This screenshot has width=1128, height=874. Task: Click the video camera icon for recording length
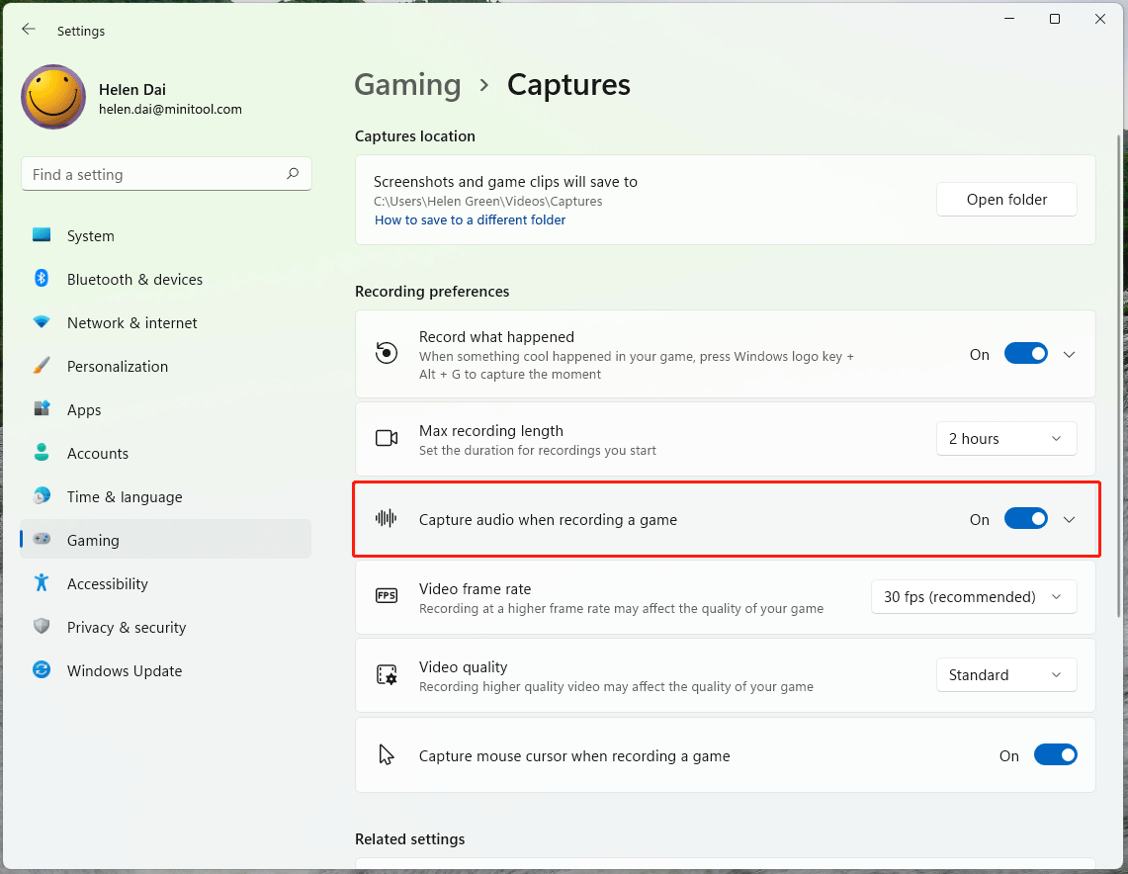pyautogui.click(x=386, y=438)
